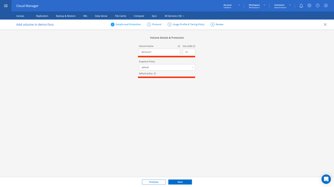Open the app grid launcher icon

6,6
